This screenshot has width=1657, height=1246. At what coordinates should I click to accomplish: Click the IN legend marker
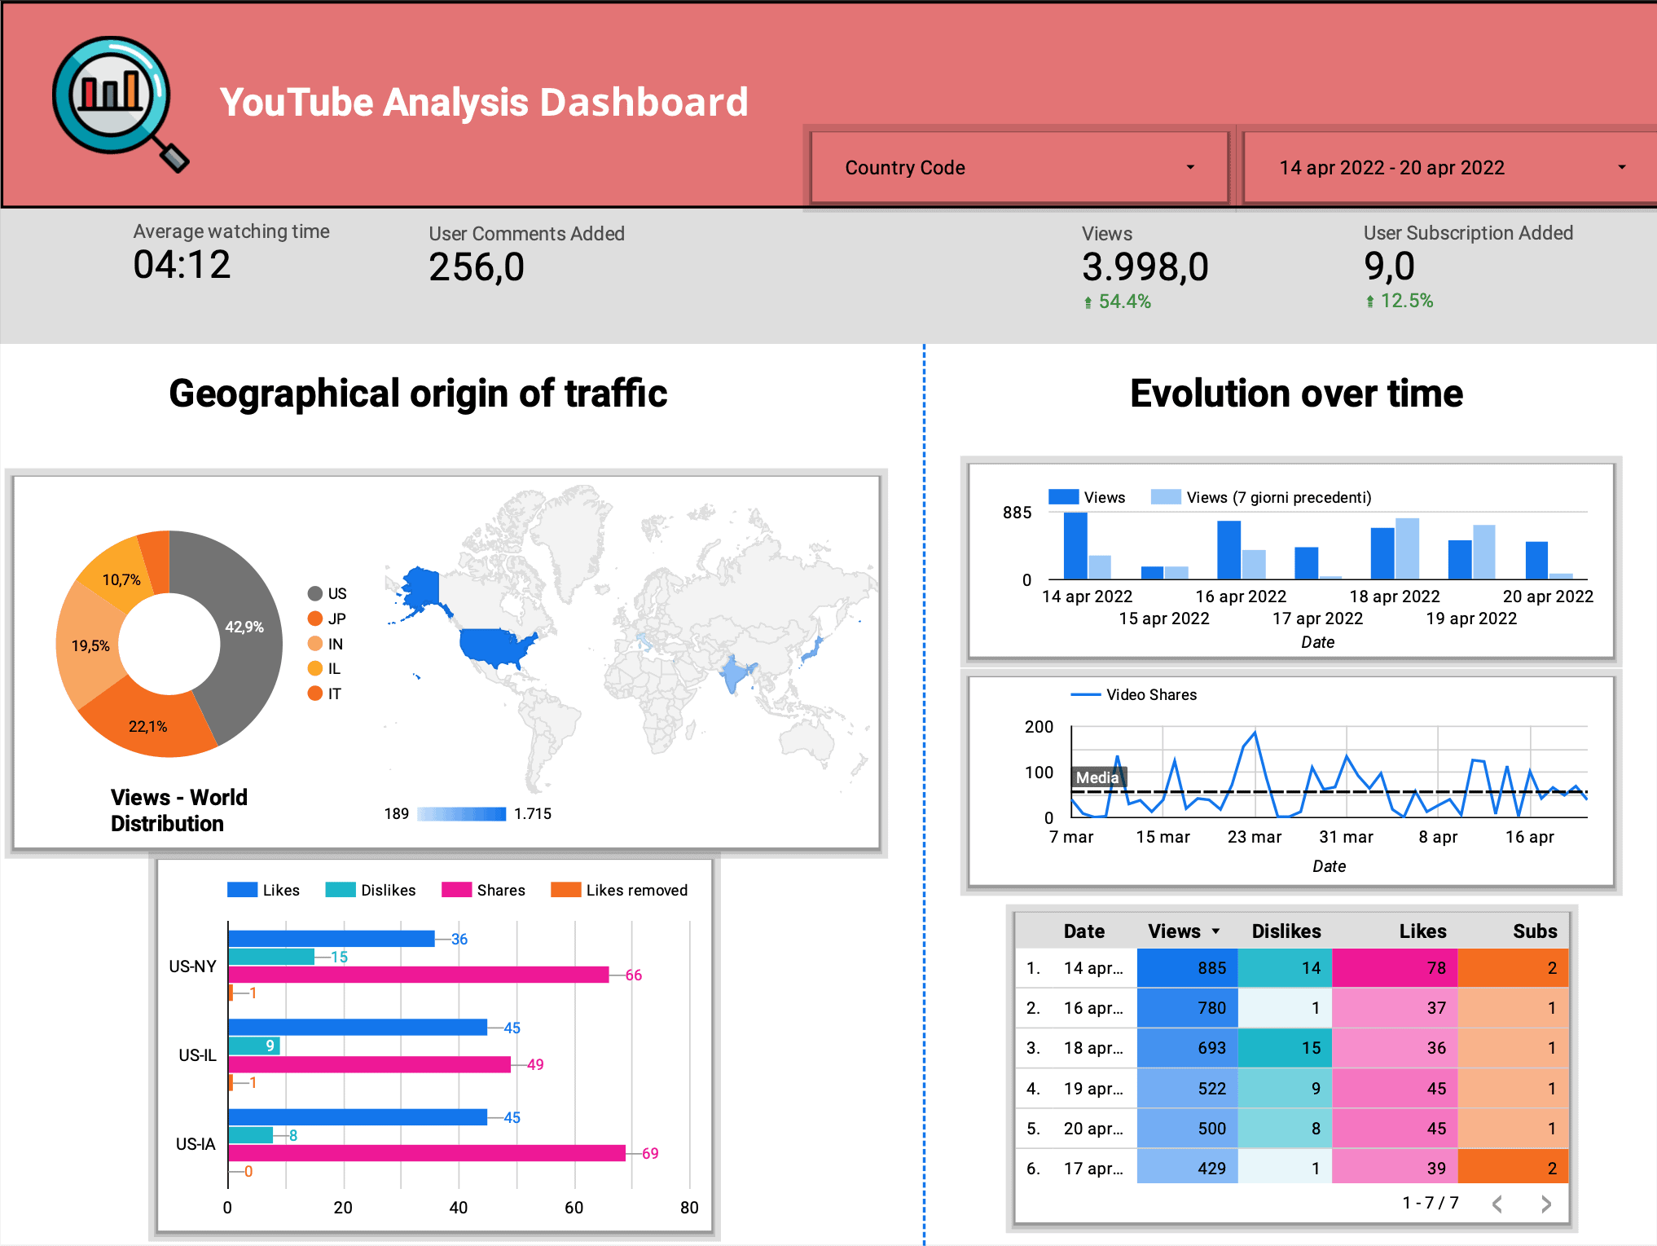click(x=316, y=644)
